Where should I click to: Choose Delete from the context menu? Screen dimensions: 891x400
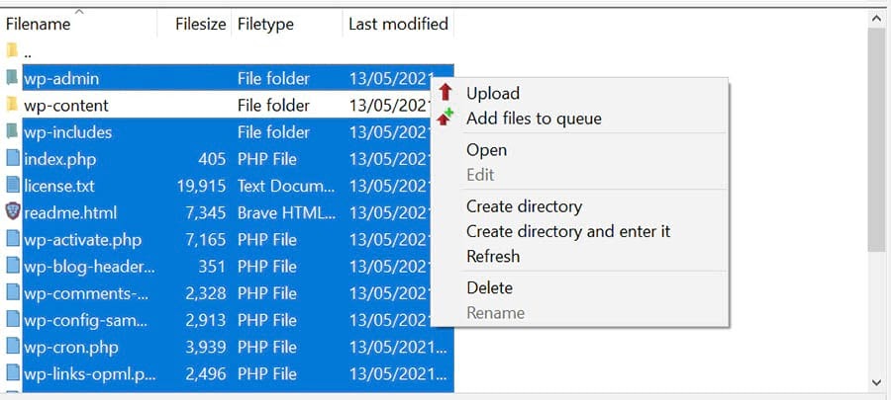[x=489, y=287]
